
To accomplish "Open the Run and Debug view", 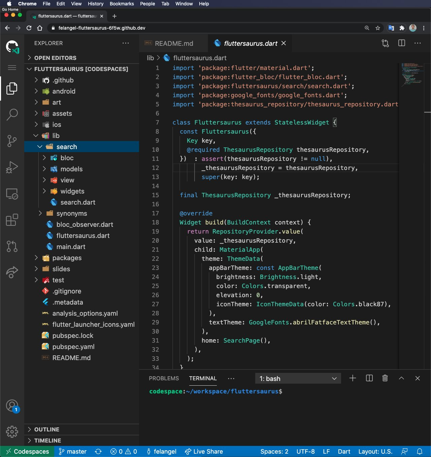I will pos(12,167).
